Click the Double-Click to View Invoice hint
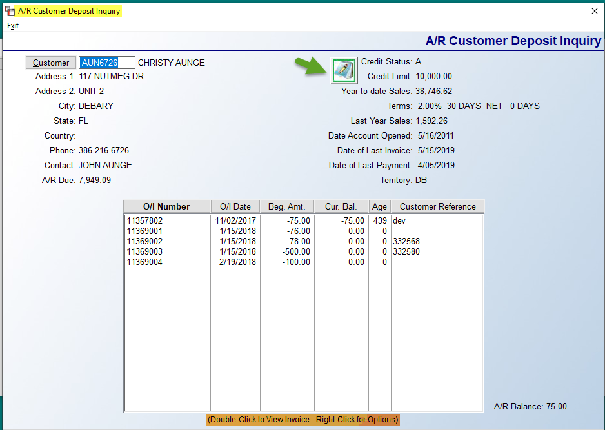Viewport: 605px width, 430px height. 302,420
